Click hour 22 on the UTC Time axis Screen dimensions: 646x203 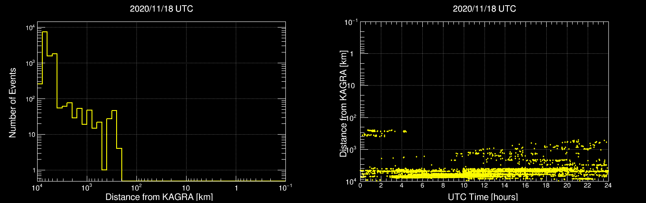(588, 185)
